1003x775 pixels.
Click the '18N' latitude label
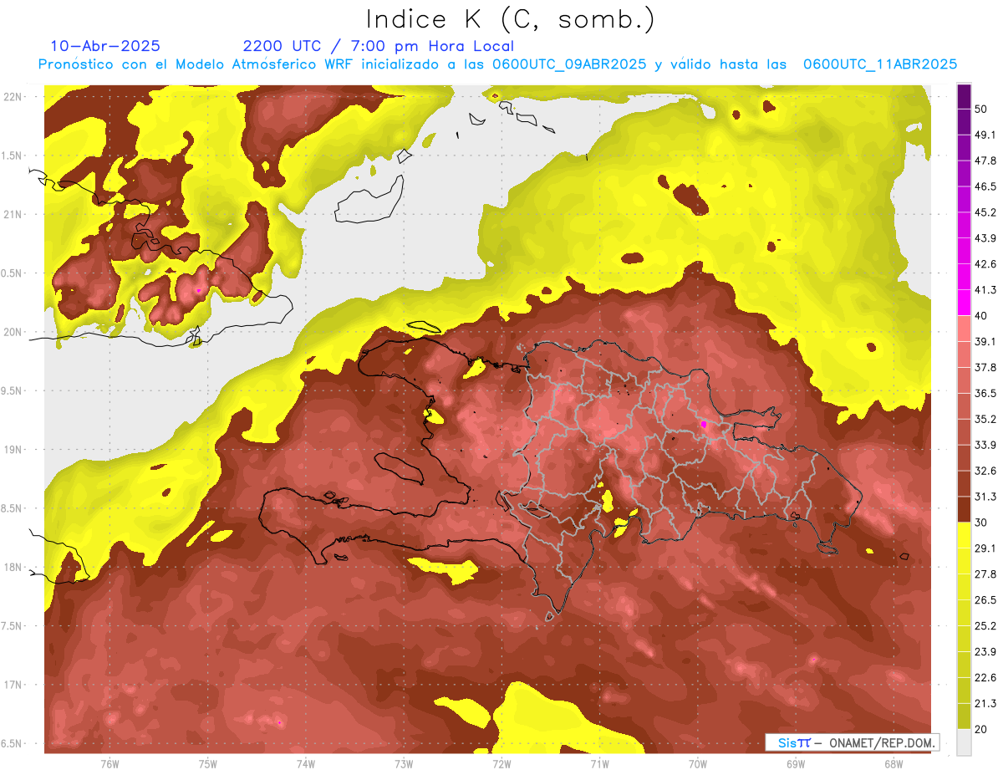(x=14, y=568)
